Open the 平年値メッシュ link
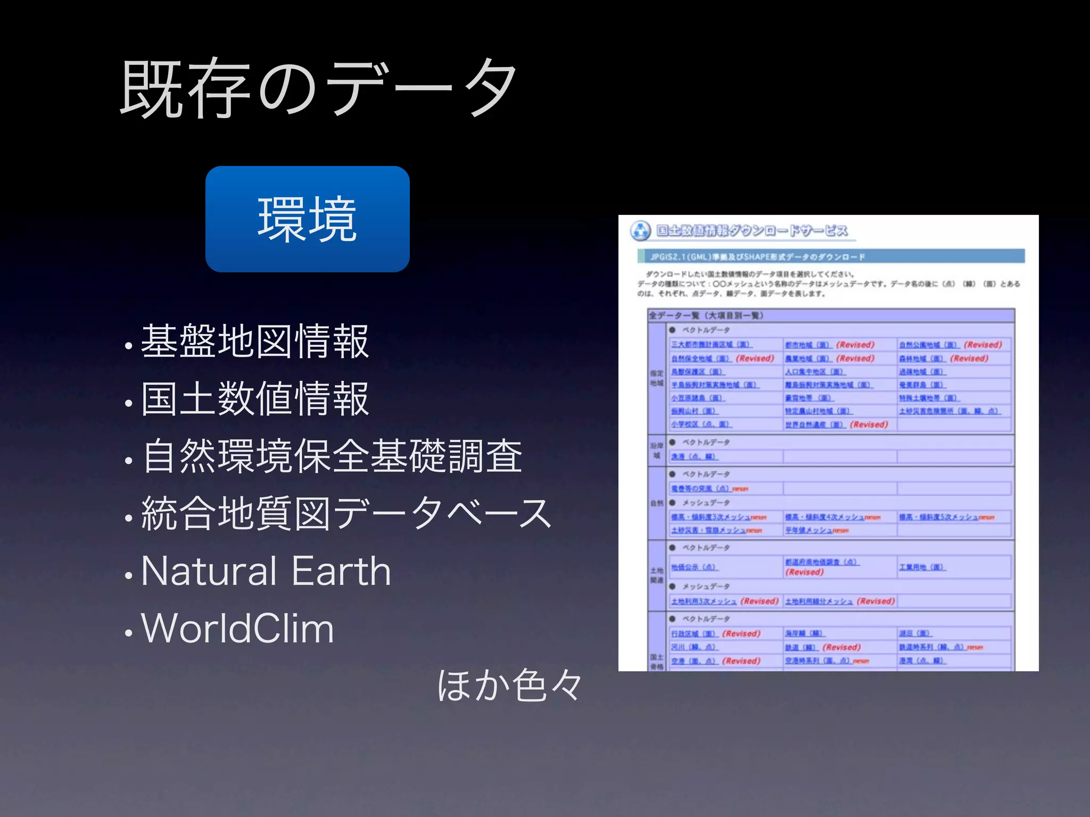1090x817 pixels. point(809,530)
